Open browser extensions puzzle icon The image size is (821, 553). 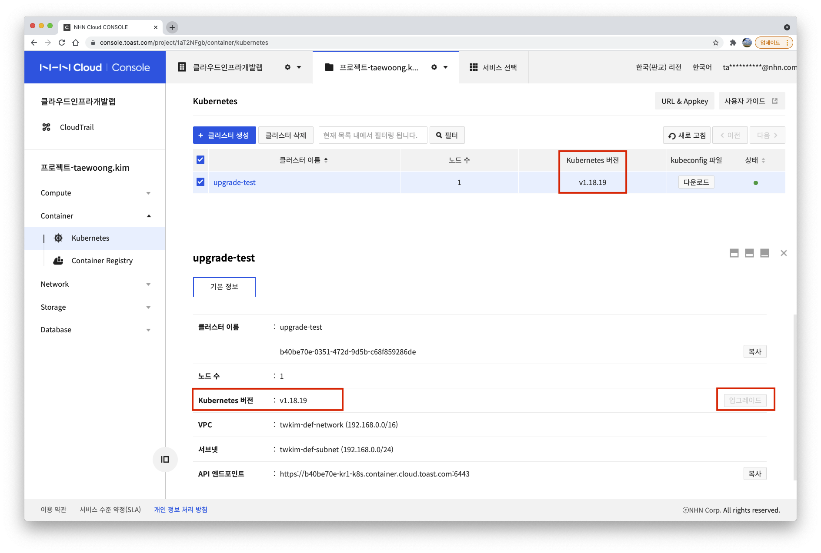(733, 43)
